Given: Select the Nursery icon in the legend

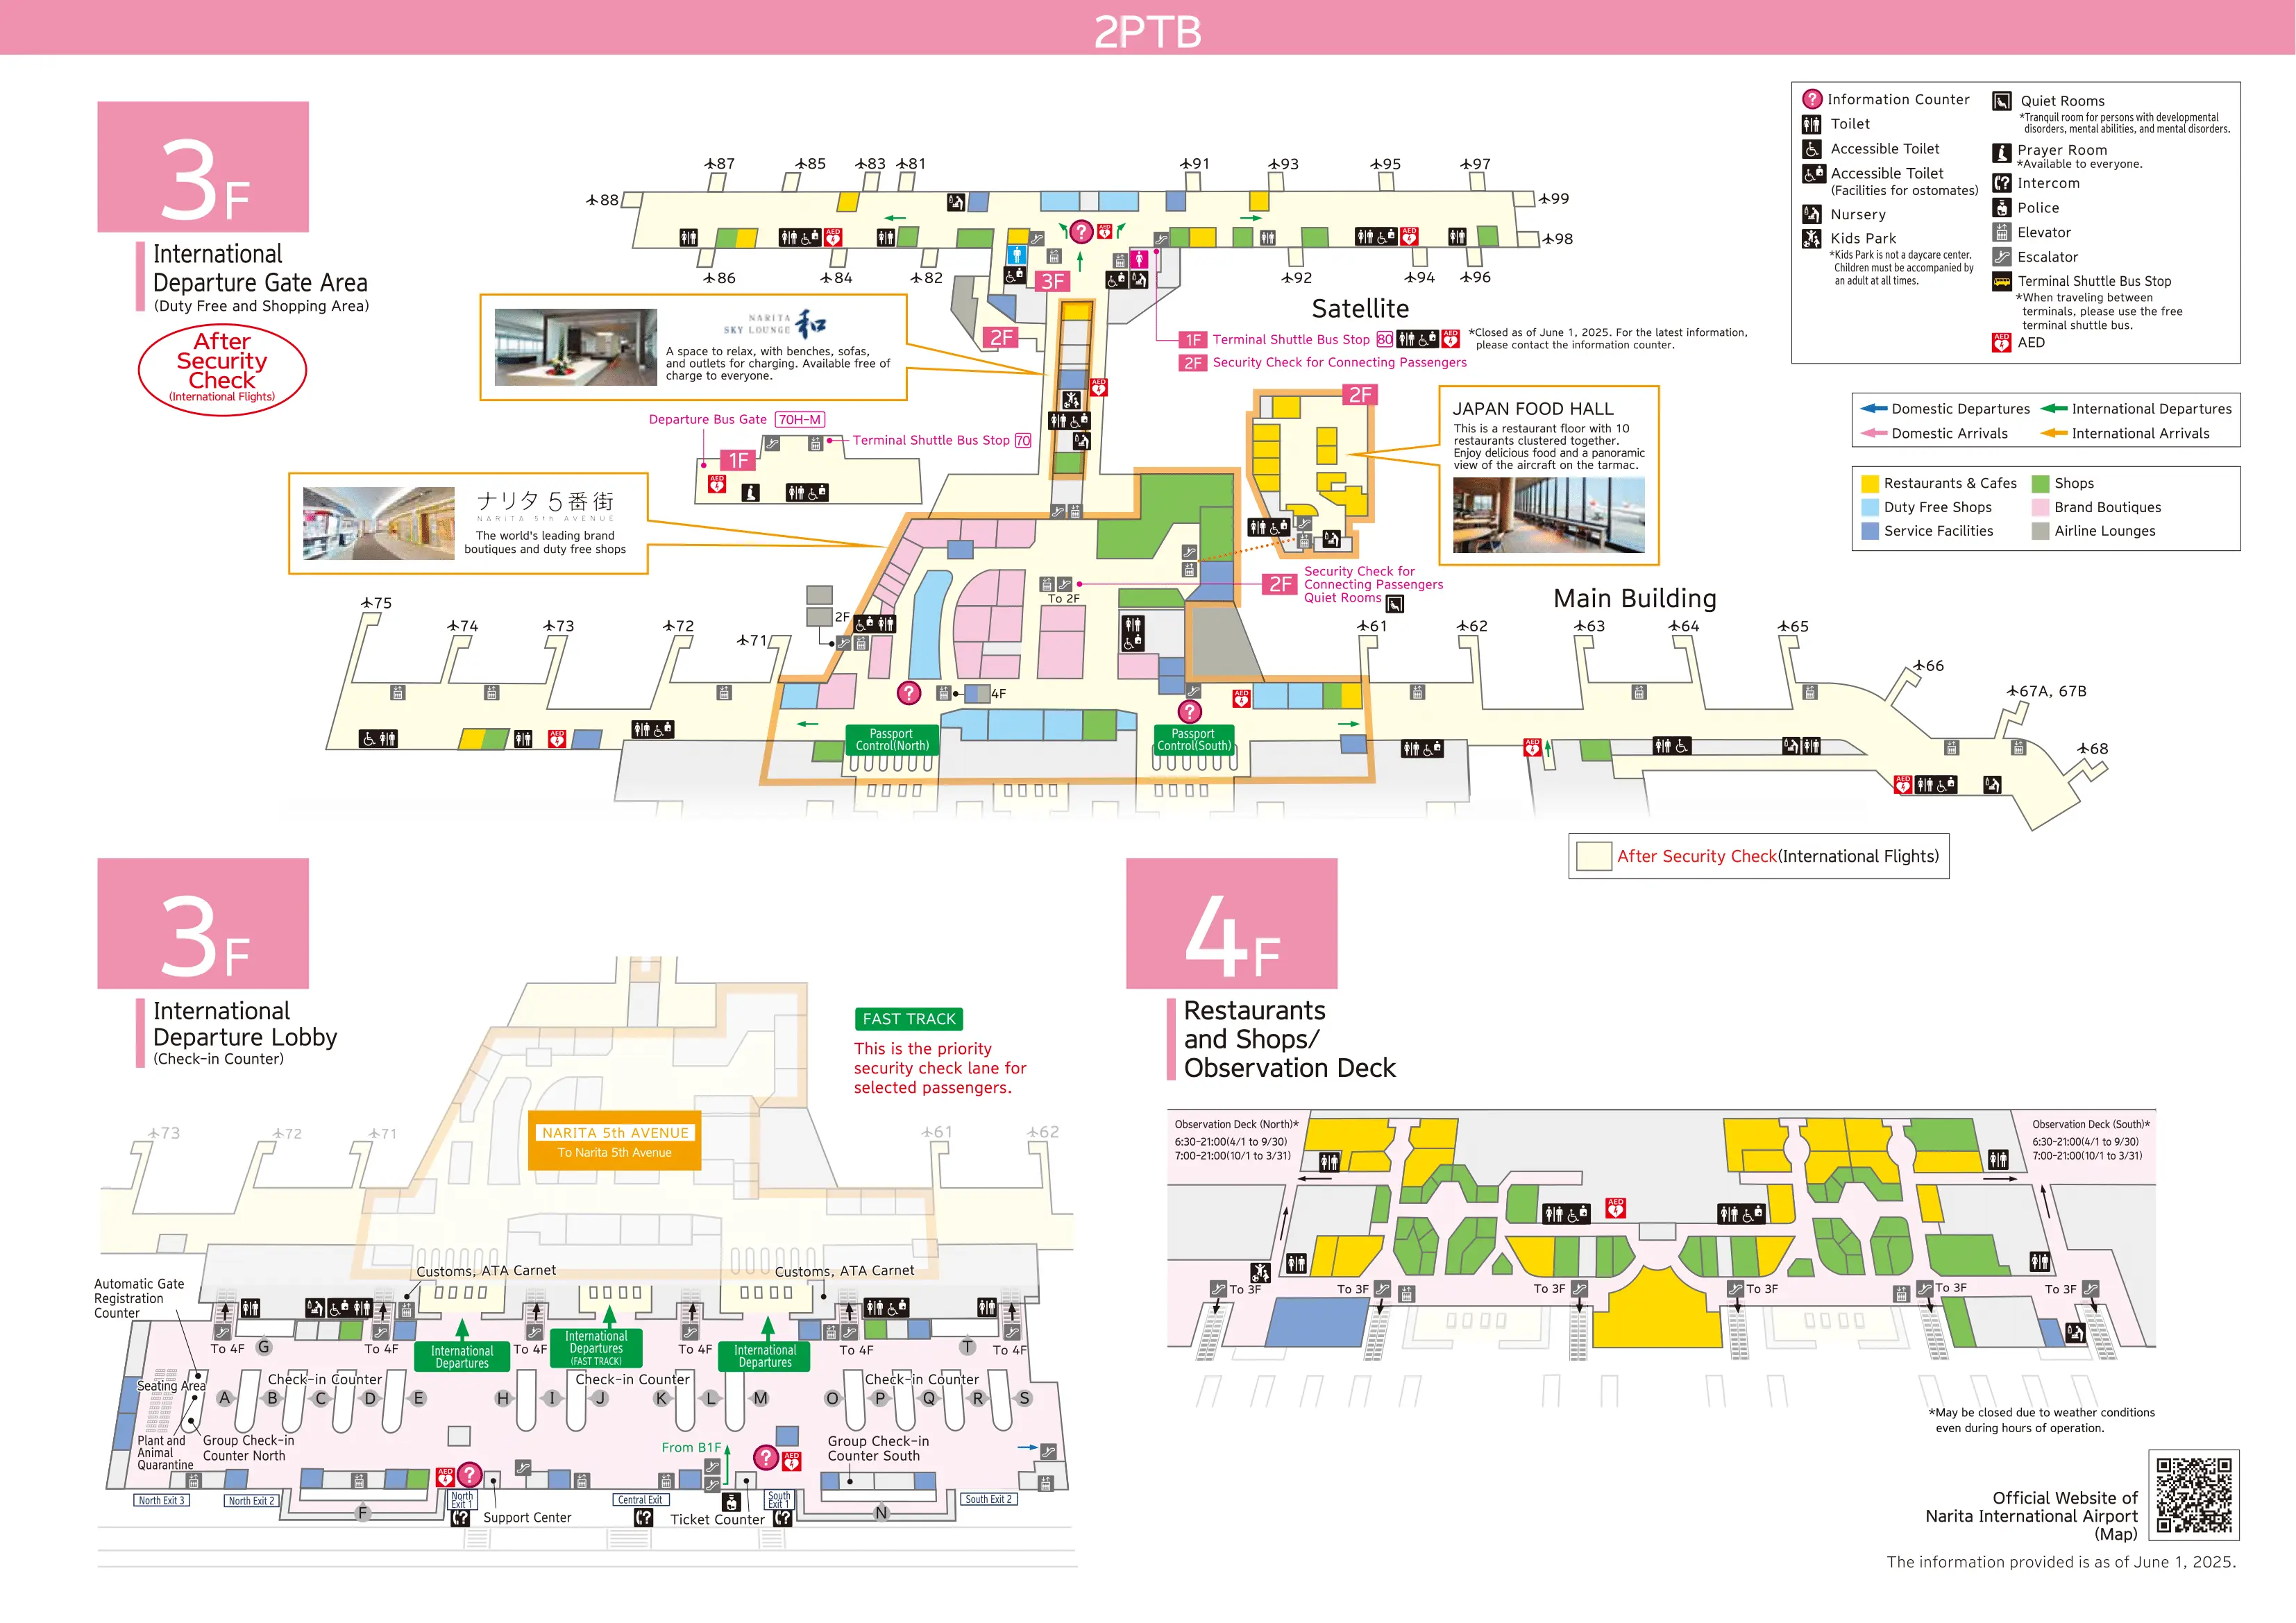Looking at the screenshot, I should point(1812,214).
